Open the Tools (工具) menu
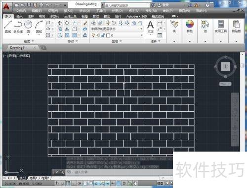 click(x=101, y=11)
